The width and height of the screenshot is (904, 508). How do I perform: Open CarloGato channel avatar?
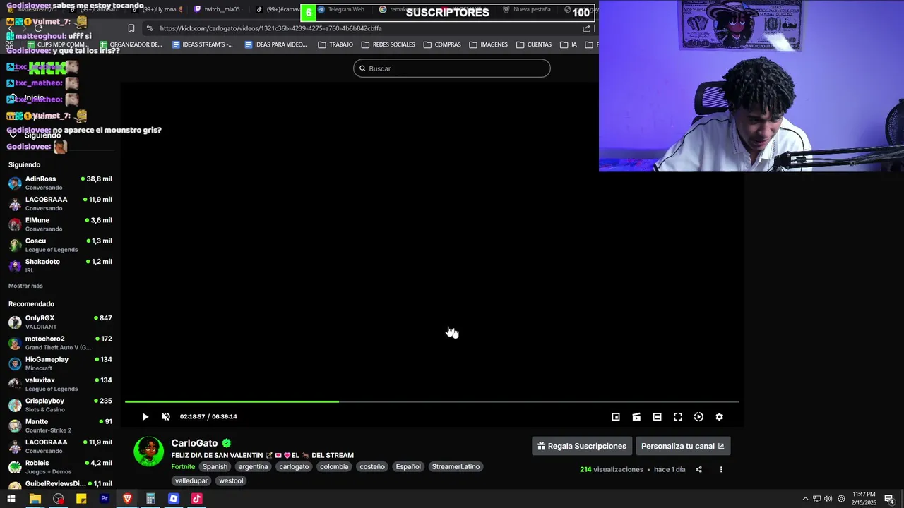148,452
